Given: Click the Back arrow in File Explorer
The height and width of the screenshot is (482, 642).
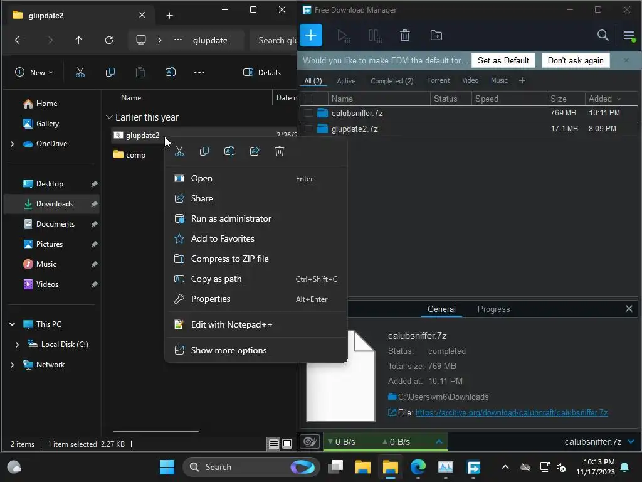Looking at the screenshot, I should [19, 40].
